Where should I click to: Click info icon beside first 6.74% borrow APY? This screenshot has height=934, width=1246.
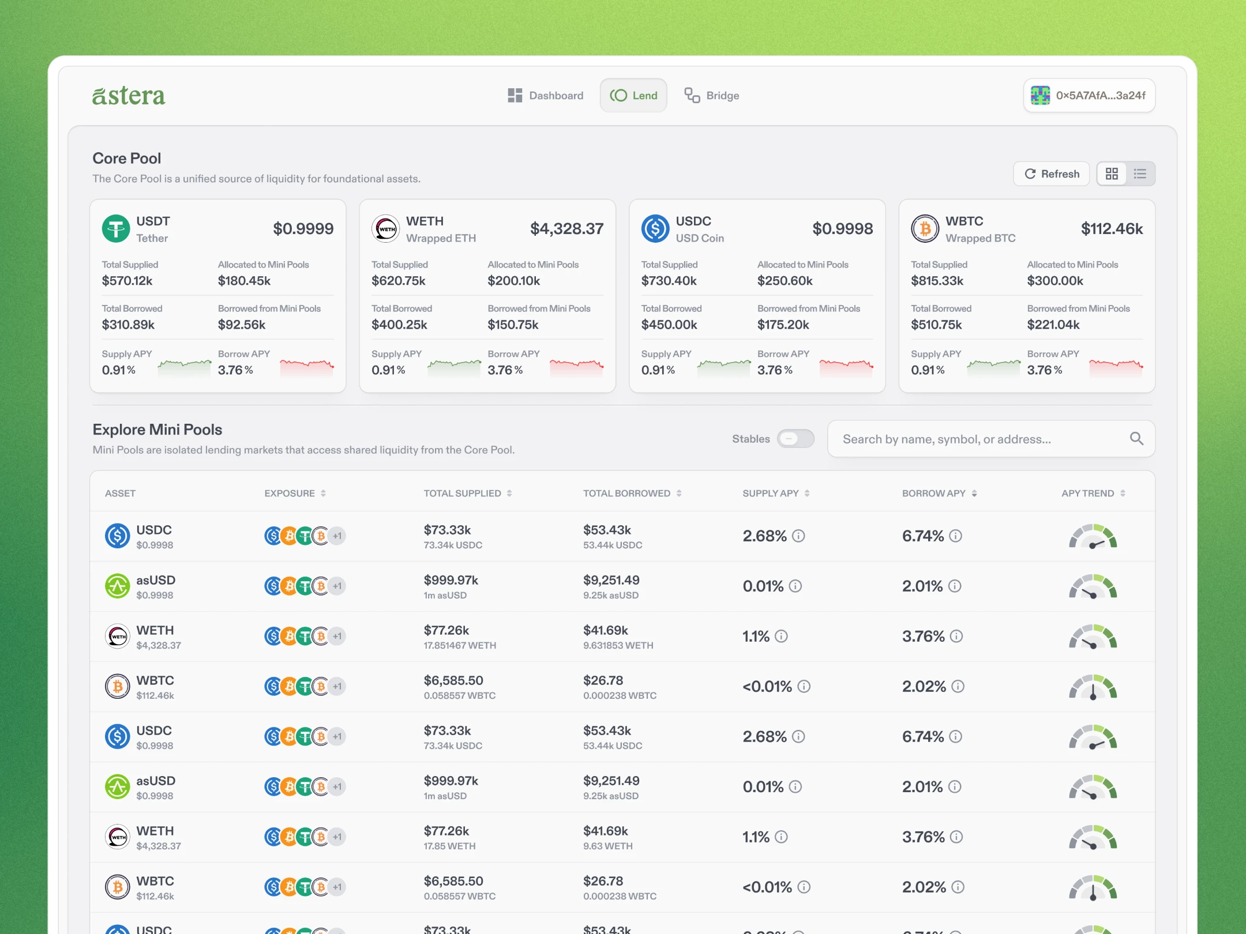(955, 536)
